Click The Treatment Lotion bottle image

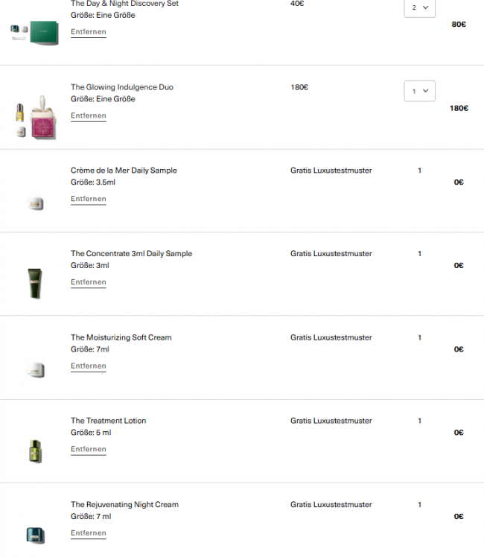point(35,451)
